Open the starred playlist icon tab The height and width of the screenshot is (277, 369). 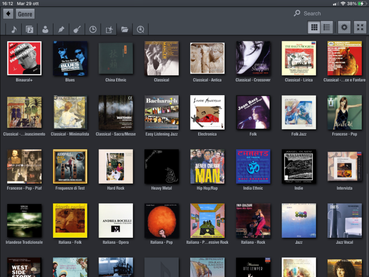click(109, 29)
